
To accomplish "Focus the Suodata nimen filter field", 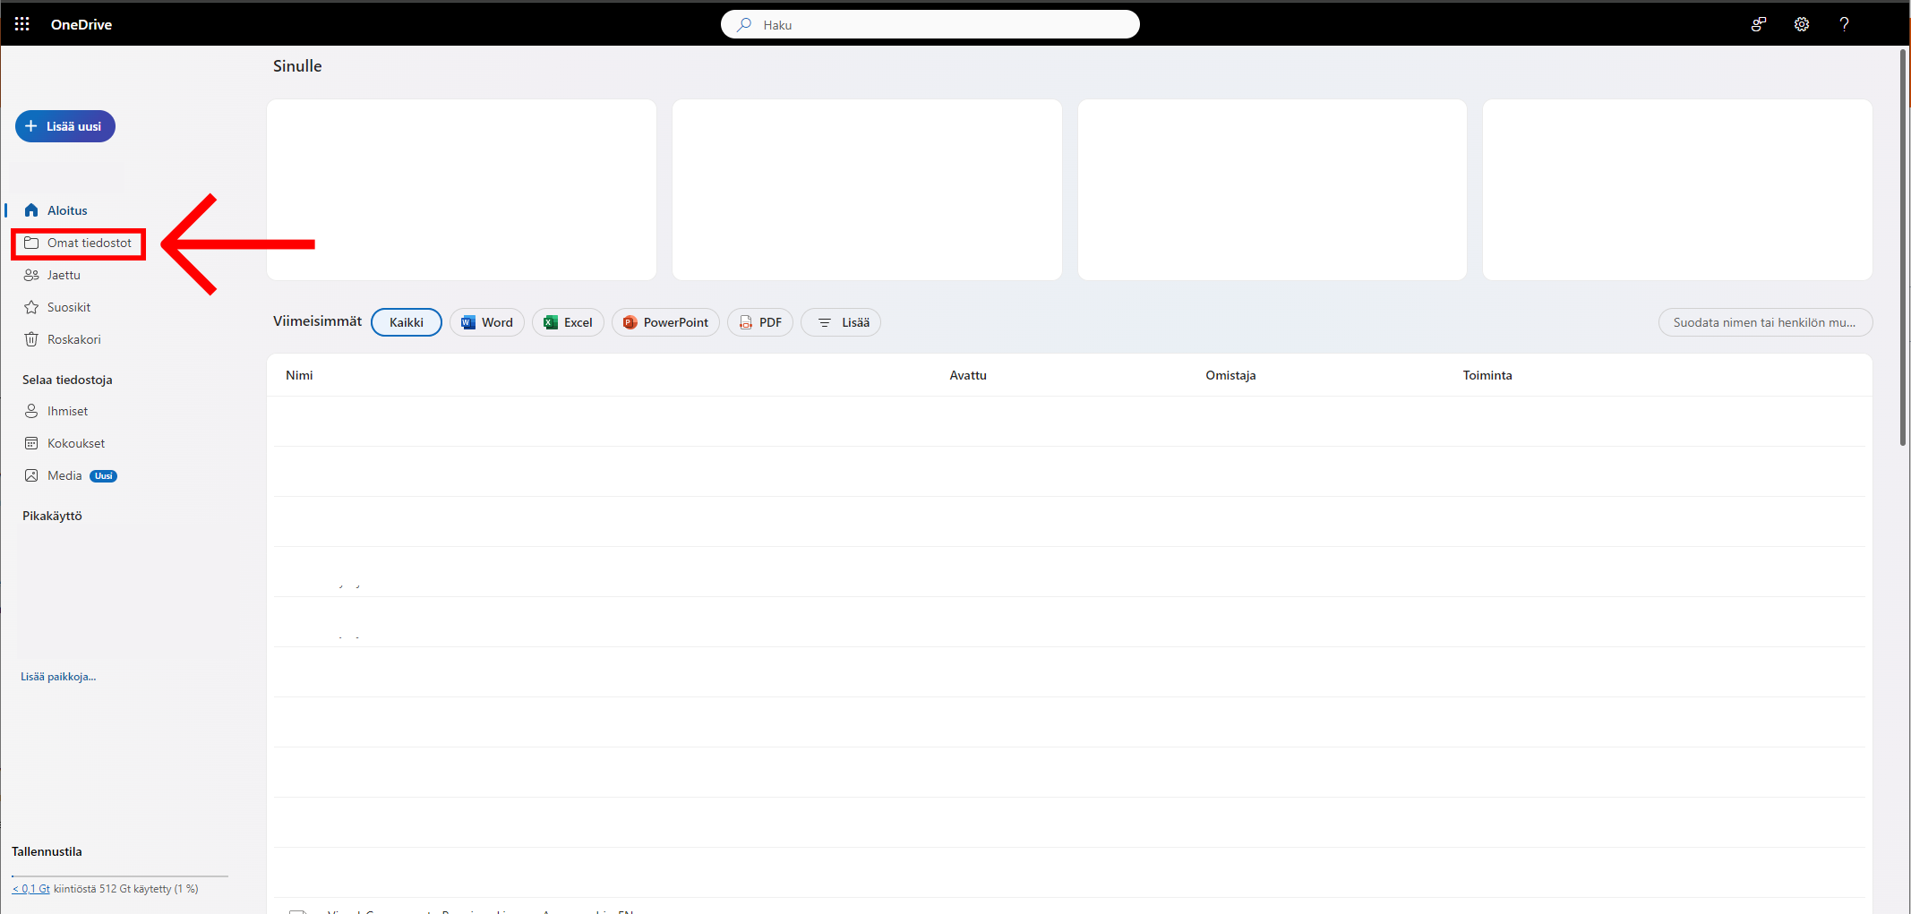I will (x=1765, y=322).
